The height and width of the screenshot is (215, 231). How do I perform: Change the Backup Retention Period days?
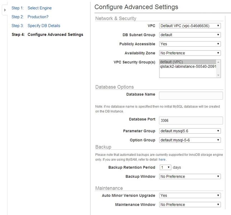click(x=165, y=167)
